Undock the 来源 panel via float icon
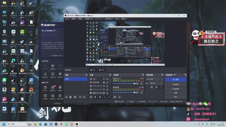 tap(110, 75)
